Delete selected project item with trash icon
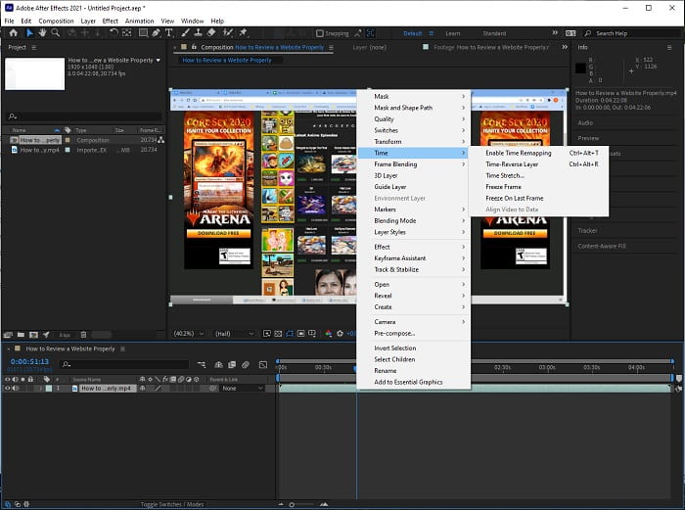 pos(83,335)
